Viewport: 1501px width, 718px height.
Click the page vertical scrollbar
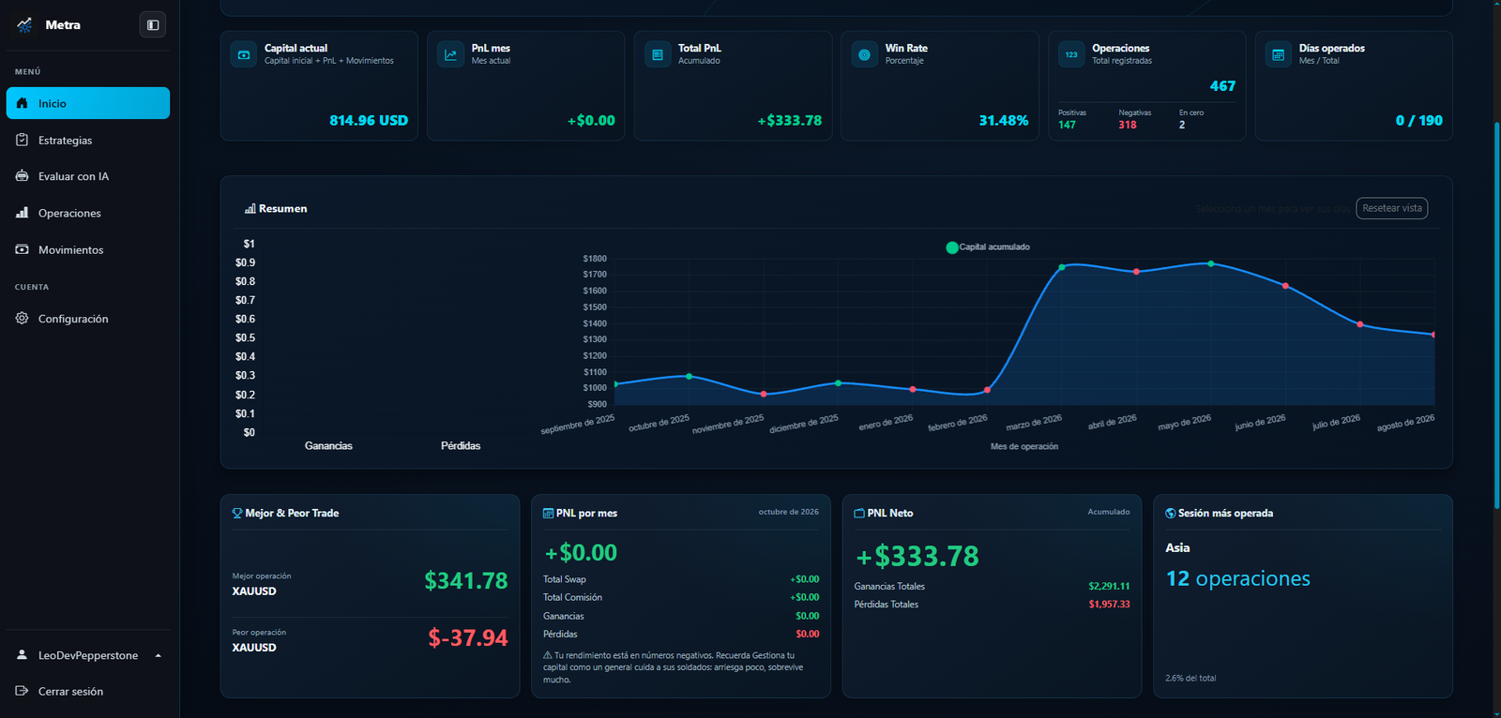coord(1496,315)
